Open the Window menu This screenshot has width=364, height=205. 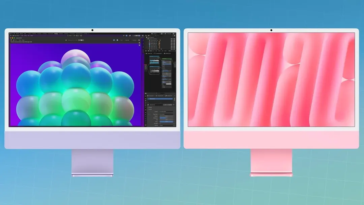coord(22,34)
